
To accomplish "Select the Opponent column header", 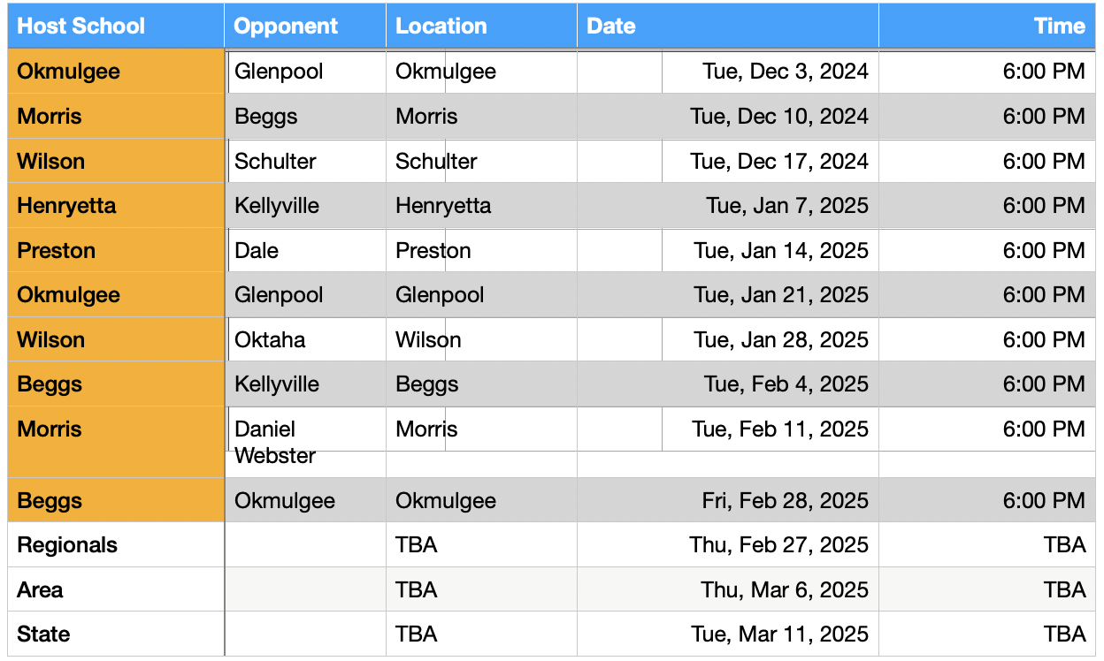I will [305, 26].
